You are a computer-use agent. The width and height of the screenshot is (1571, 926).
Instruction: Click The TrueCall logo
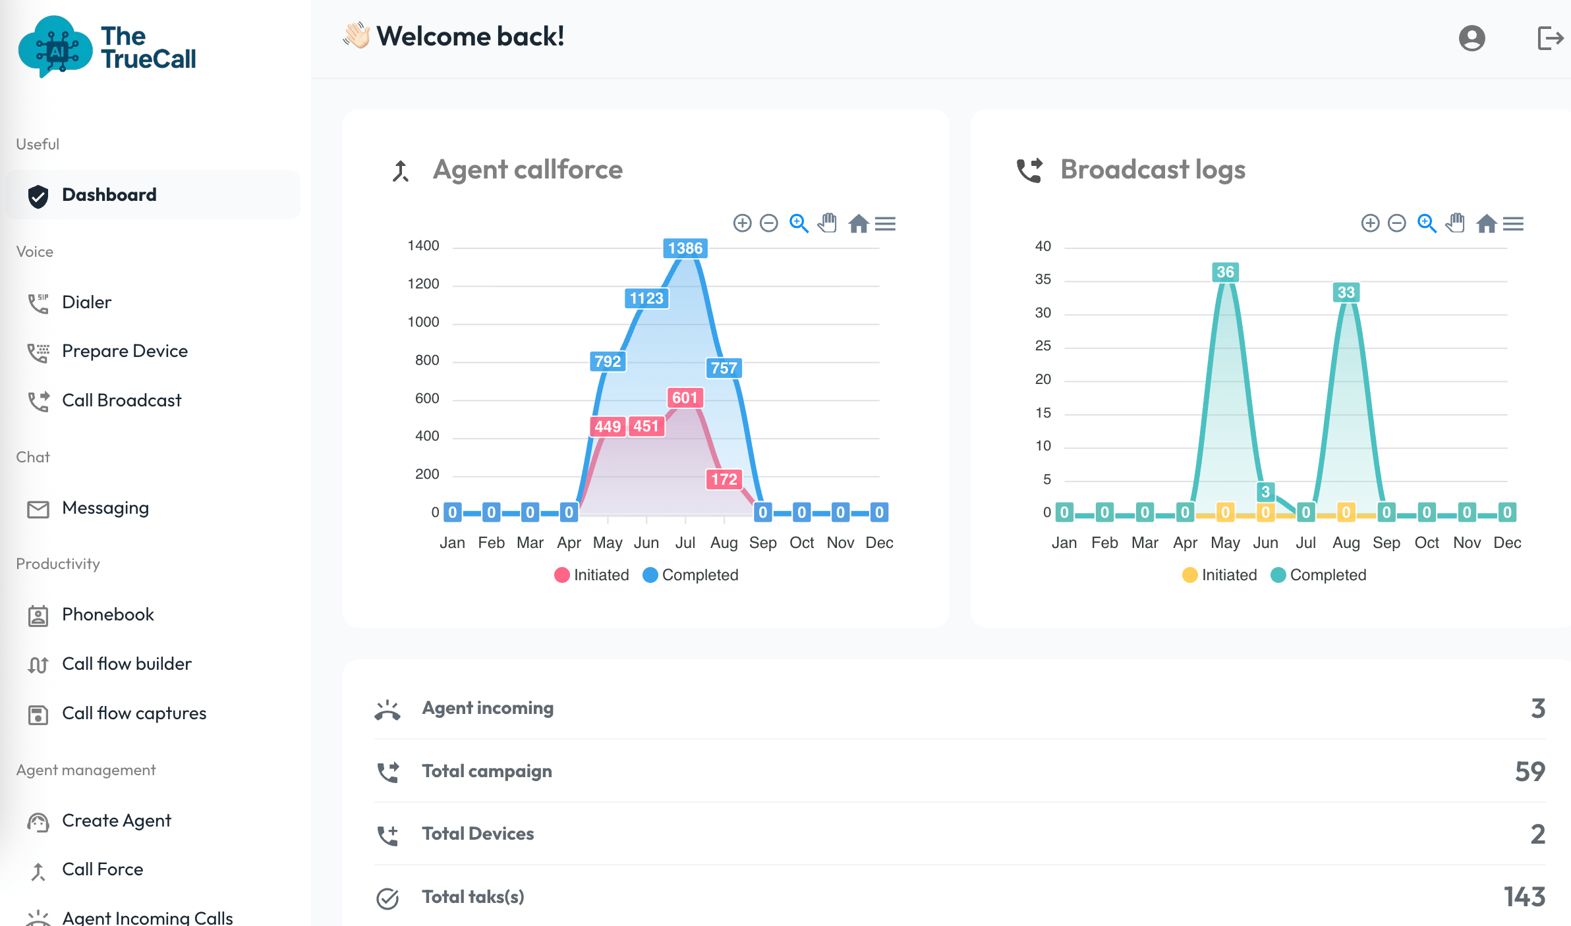(108, 47)
